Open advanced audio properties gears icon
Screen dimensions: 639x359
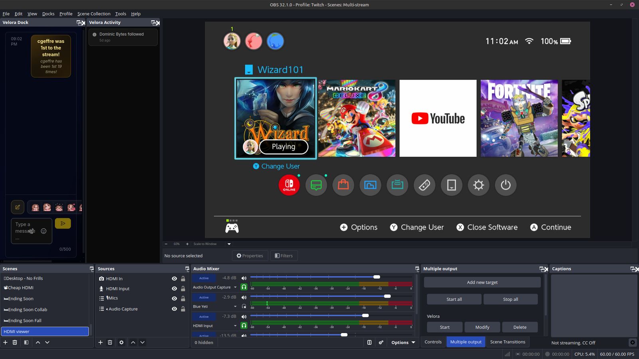point(381,342)
